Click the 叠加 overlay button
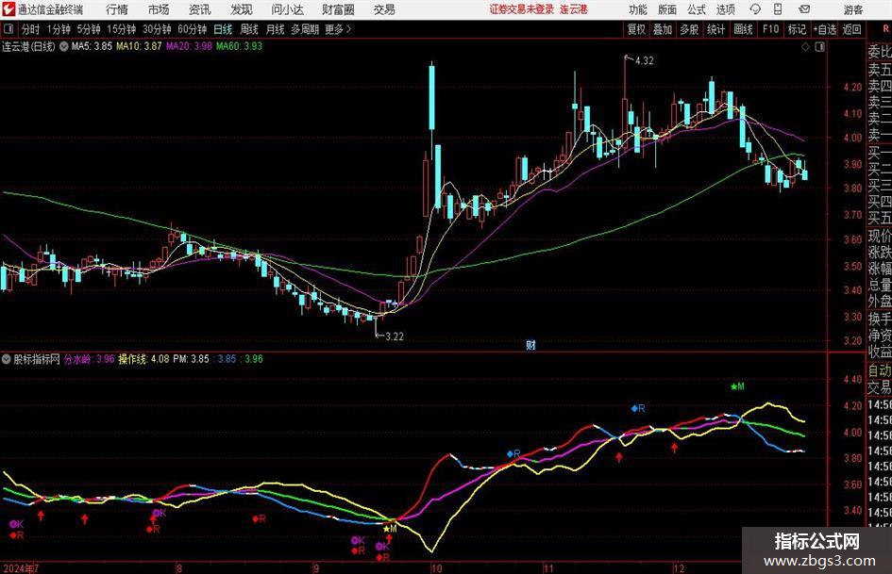The height and width of the screenshot is (574, 892). pos(663,29)
